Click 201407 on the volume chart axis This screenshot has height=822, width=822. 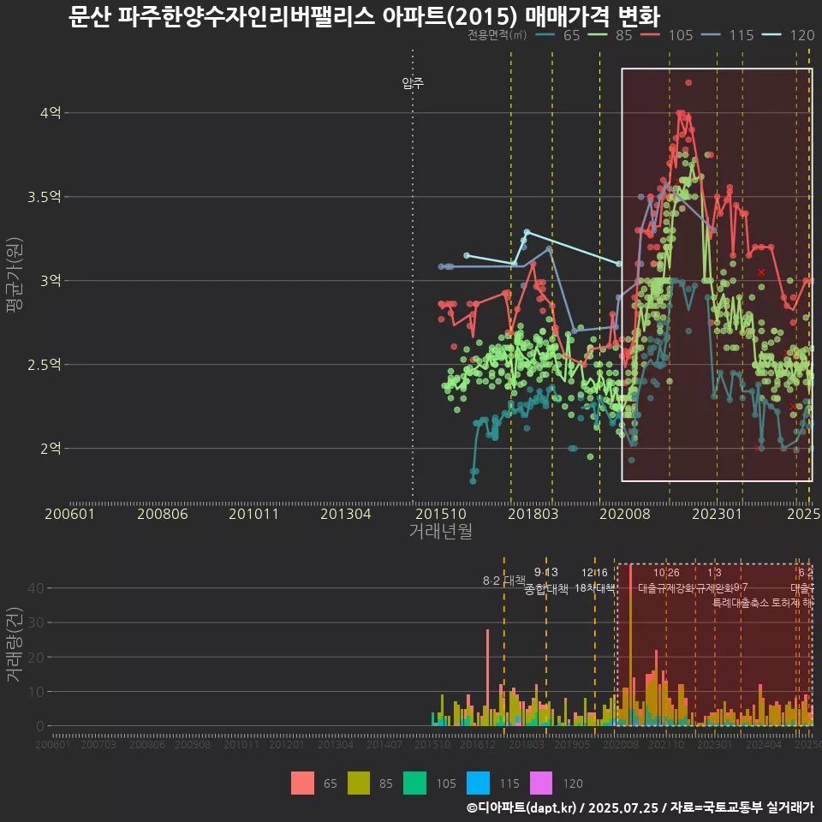click(x=384, y=744)
